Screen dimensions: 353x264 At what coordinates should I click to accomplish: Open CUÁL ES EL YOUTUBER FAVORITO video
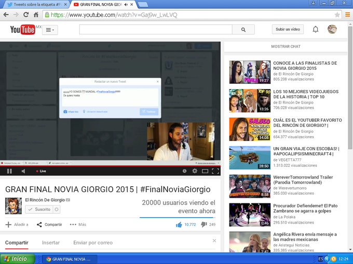[307, 123]
